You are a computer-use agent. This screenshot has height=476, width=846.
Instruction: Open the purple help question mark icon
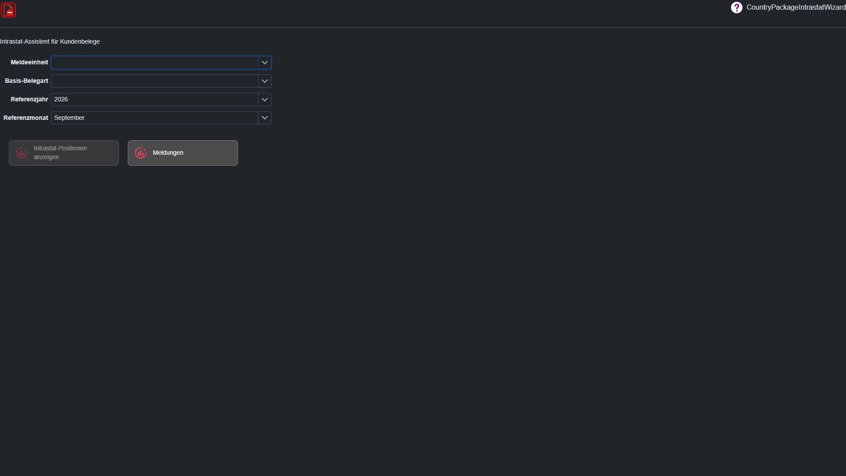pos(736,7)
